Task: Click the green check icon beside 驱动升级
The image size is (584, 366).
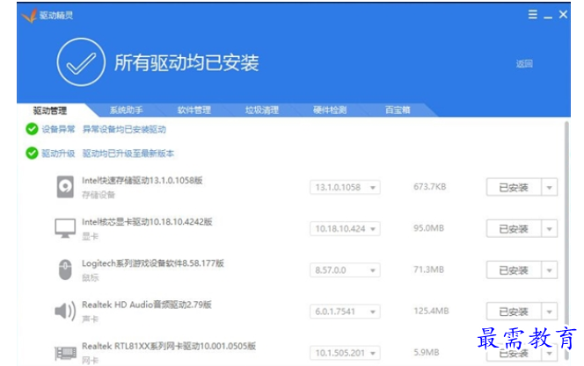Action: click(32, 153)
